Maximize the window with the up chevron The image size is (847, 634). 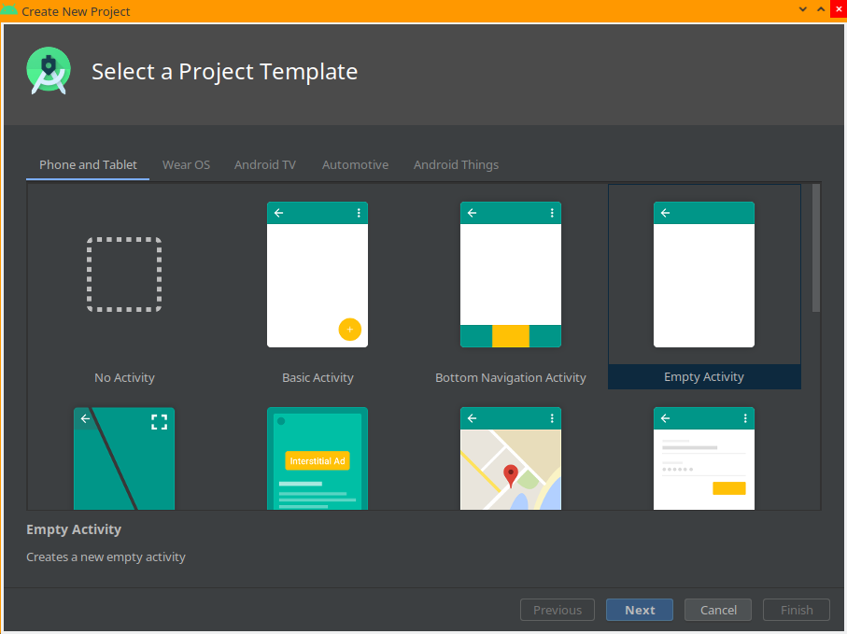point(821,9)
